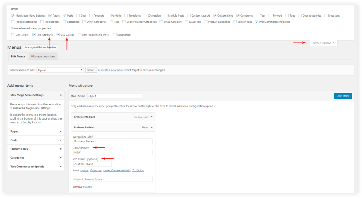
Task: Open the Edit Menus tab
Action: [18, 56]
